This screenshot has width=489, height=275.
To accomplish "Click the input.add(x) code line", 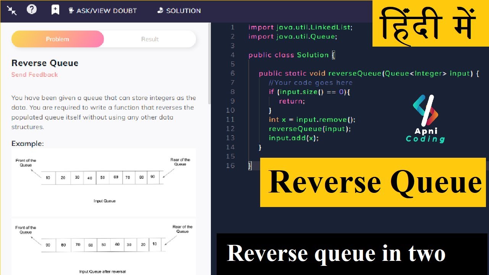I will click(x=293, y=138).
